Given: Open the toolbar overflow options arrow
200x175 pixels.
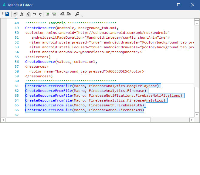Looking at the screenshot, I should click(83, 16).
